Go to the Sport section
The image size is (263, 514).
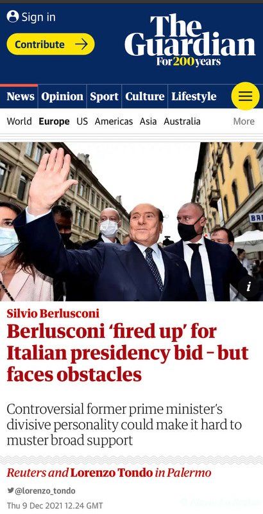tap(104, 96)
